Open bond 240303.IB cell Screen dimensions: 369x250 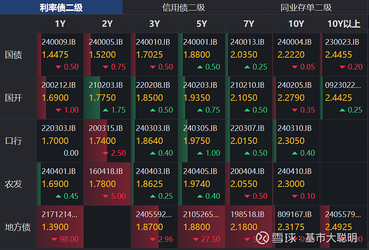(155, 141)
